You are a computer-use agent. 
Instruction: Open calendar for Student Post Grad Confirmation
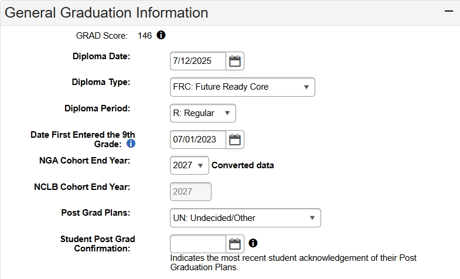(x=235, y=244)
